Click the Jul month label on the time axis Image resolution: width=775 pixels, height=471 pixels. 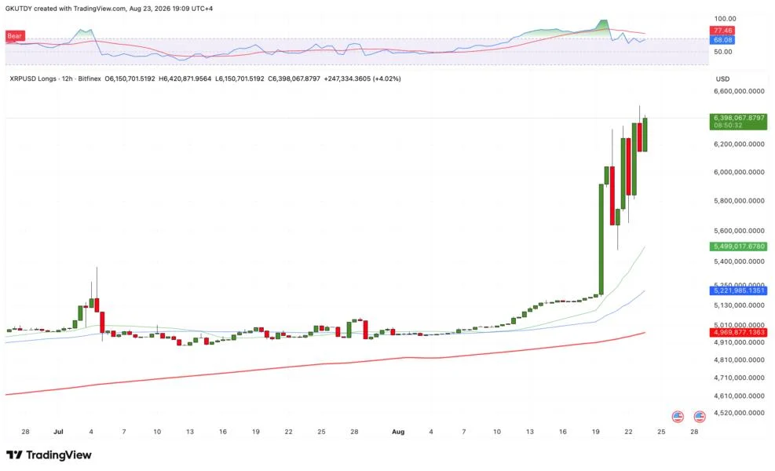58,432
